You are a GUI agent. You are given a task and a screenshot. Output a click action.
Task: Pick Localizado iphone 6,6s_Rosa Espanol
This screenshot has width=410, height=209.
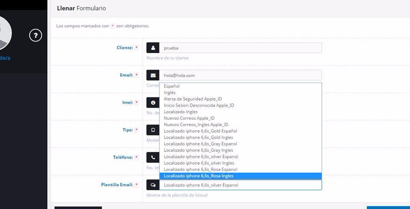[x=240, y=170]
